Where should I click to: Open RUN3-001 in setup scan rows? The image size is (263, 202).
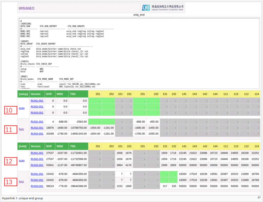pos(37,113)
